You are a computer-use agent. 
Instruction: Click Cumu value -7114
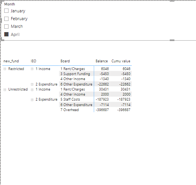point(126,104)
